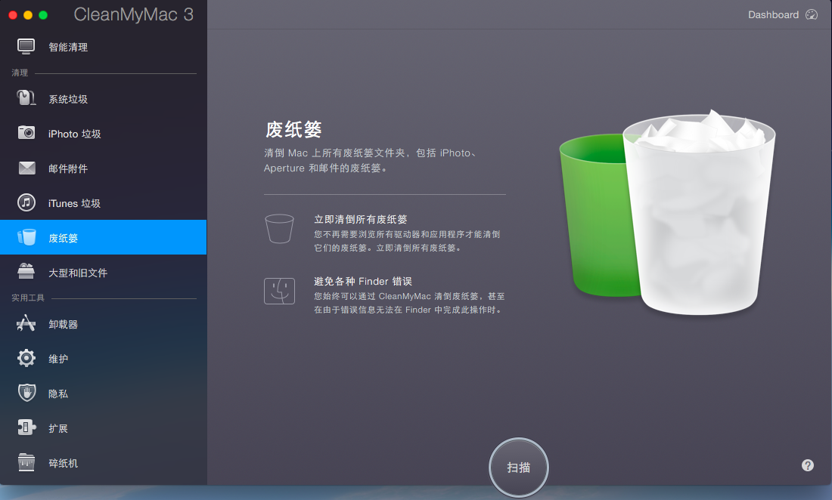The height and width of the screenshot is (500, 832).
Task: Select the iTunes 垃圾 music note icon
Action: [x=26, y=202]
